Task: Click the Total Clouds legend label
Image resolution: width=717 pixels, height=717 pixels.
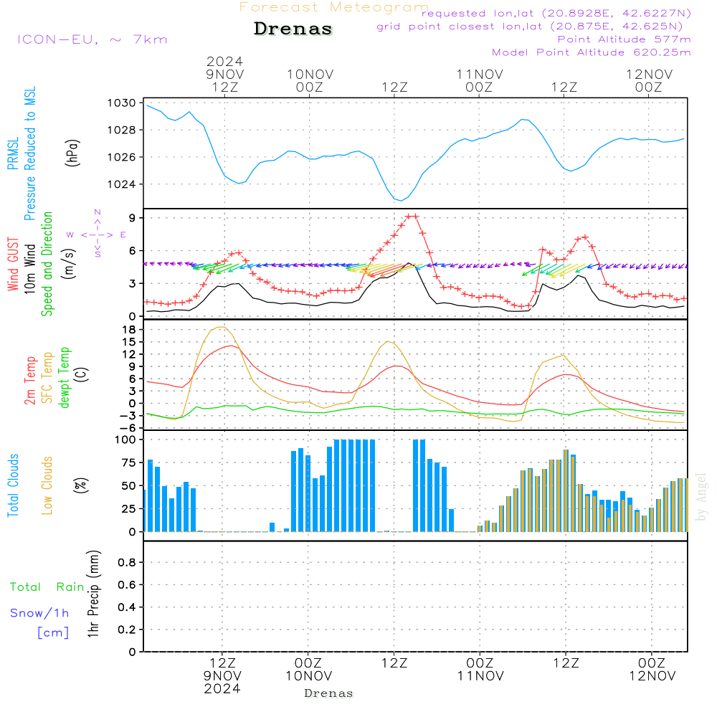Action: coord(13,485)
